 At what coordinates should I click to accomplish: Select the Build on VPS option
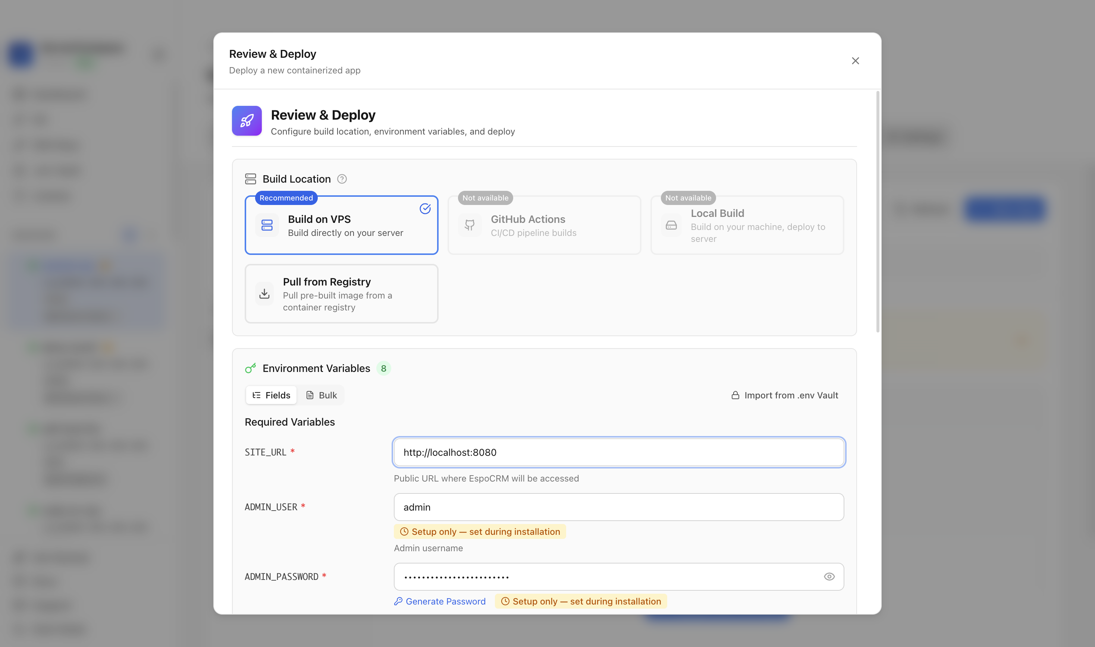point(341,225)
